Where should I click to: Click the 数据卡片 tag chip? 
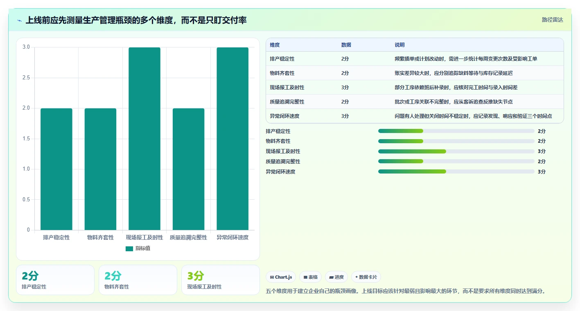coord(366,277)
